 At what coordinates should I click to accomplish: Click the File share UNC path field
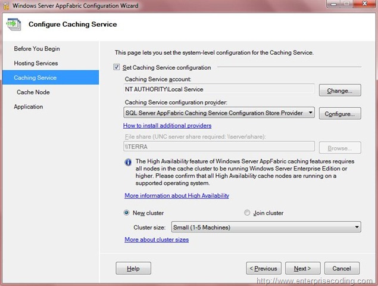point(219,147)
